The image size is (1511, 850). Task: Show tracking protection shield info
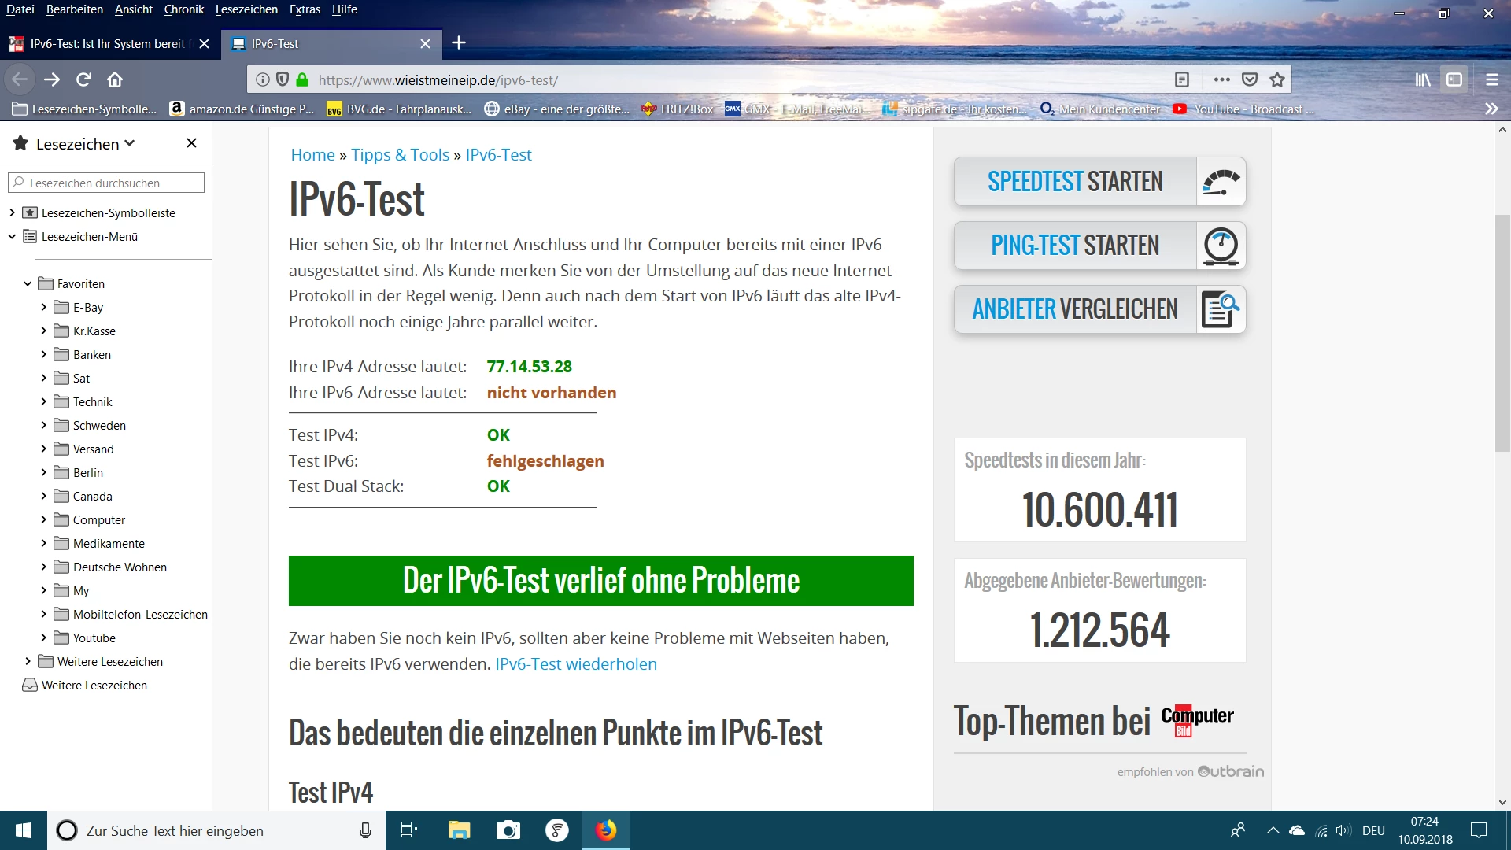pyautogui.click(x=283, y=79)
